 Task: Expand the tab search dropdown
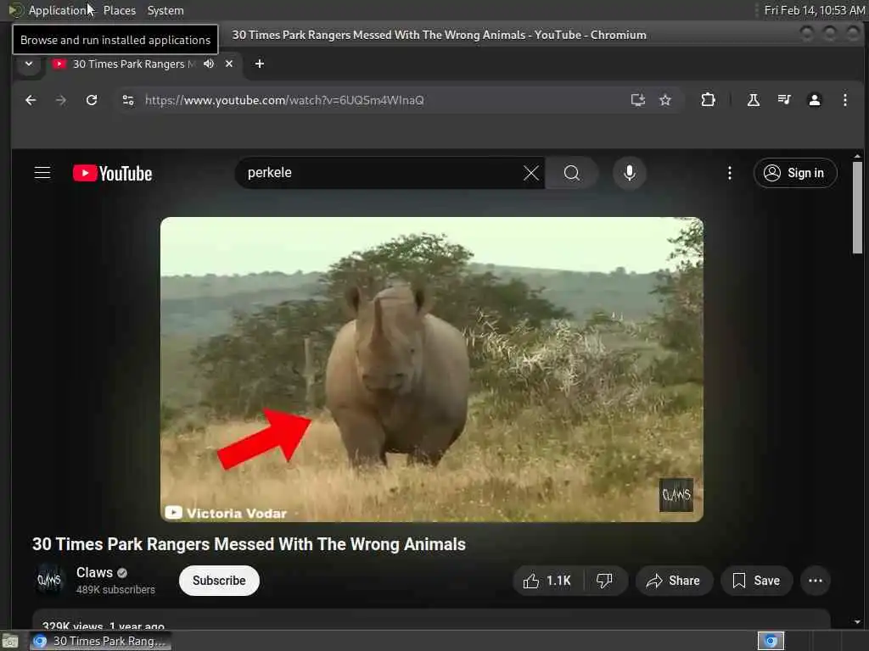29,64
